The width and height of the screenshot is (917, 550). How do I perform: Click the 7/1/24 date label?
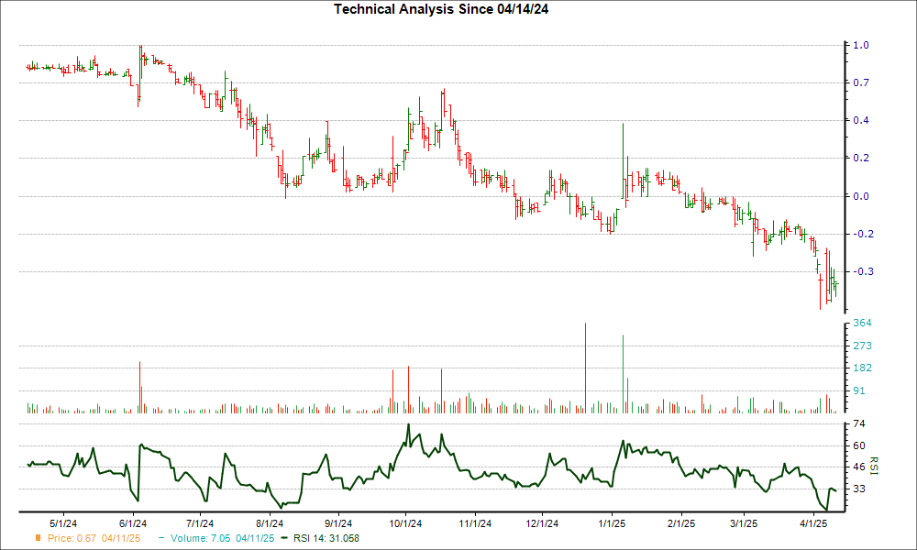[200, 523]
